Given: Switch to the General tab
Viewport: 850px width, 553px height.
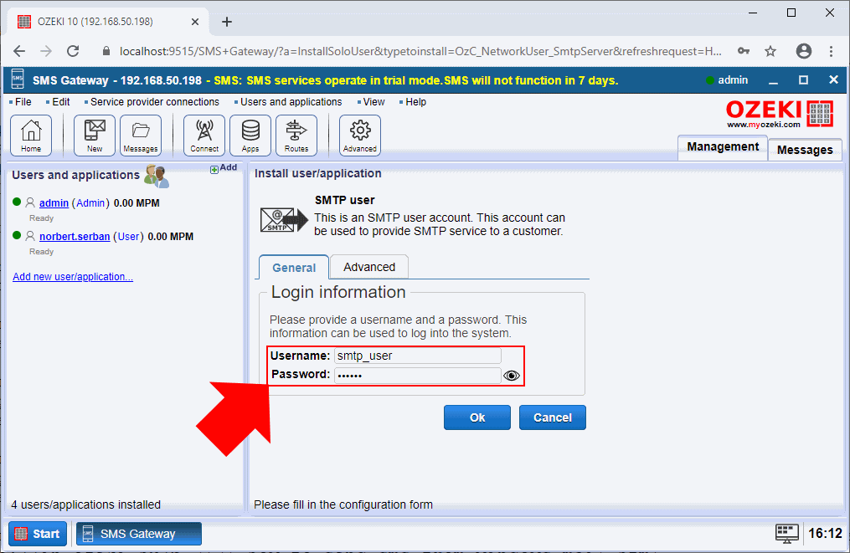Looking at the screenshot, I should (x=294, y=268).
